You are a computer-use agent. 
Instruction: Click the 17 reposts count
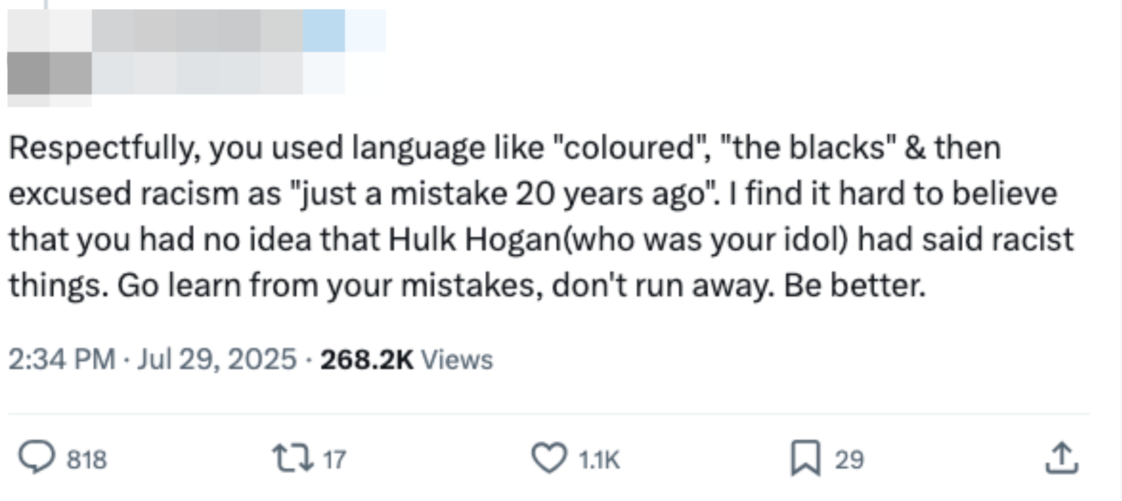point(334,459)
